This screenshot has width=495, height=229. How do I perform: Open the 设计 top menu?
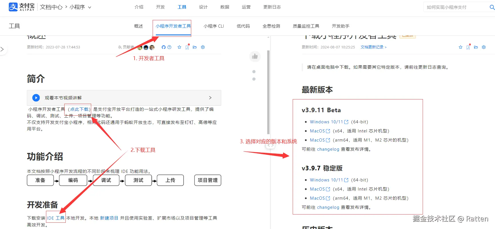click(203, 7)
